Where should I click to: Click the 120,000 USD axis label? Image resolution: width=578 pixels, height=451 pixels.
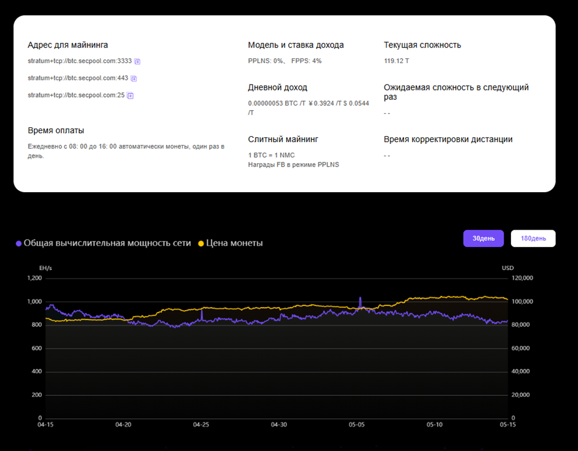[x=522, y=278]
